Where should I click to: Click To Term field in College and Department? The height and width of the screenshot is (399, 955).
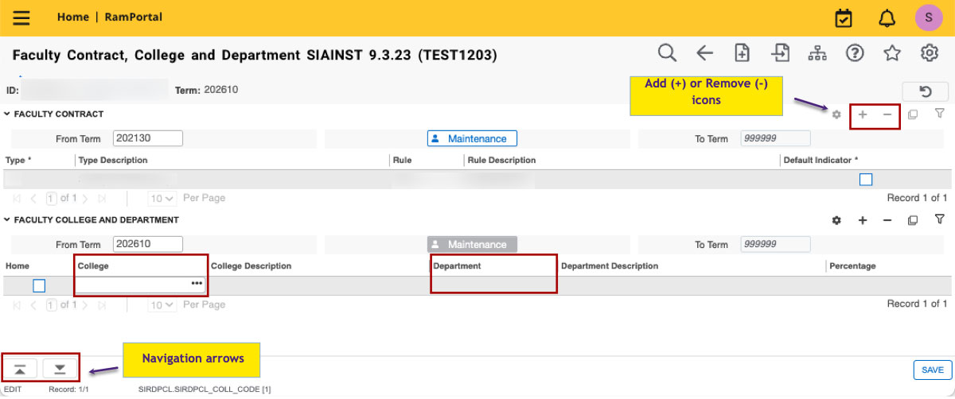(775, 244)
